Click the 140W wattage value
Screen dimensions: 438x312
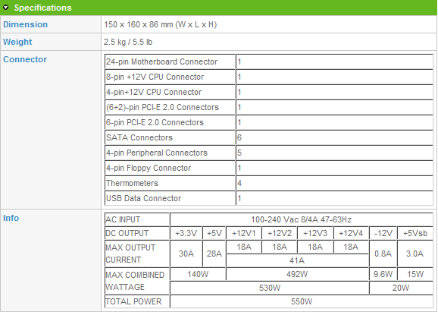[198, 274]
